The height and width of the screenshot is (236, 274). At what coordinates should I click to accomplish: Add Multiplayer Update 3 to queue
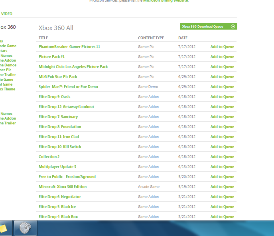pos(222,166)
